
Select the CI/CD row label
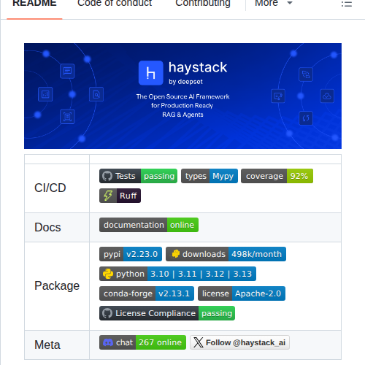[50, 188]
